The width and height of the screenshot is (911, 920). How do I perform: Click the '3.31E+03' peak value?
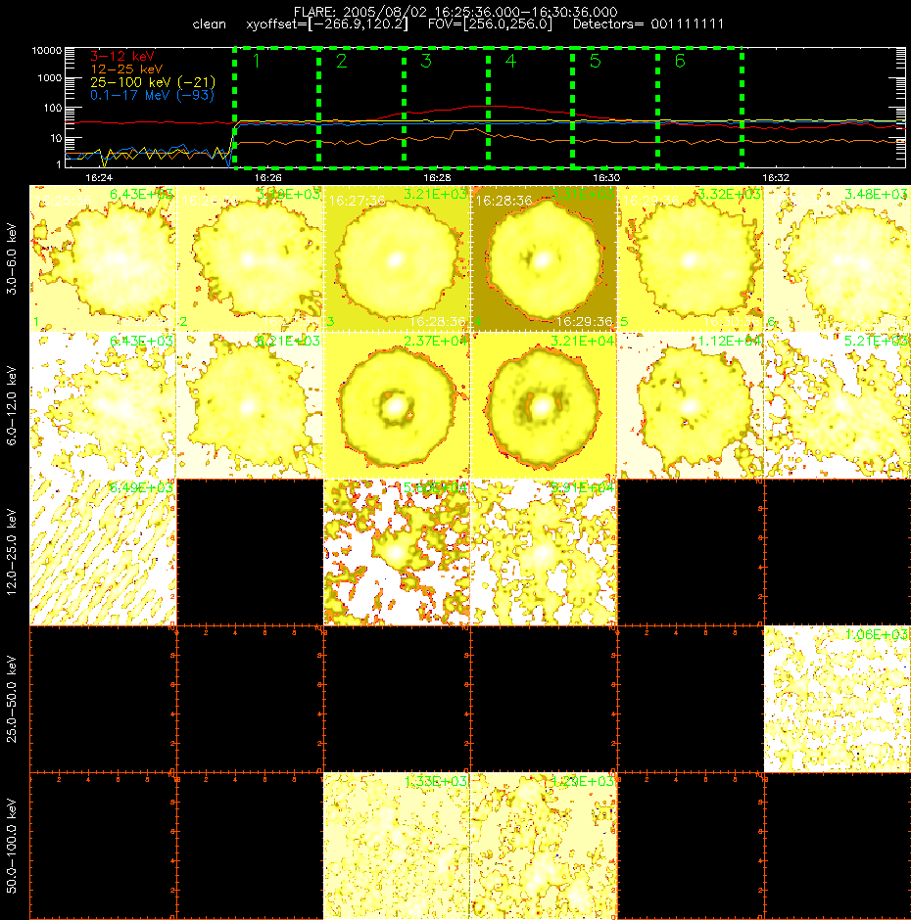click(583, 194)
